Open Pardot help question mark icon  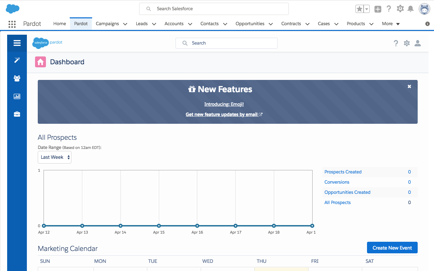396,43
